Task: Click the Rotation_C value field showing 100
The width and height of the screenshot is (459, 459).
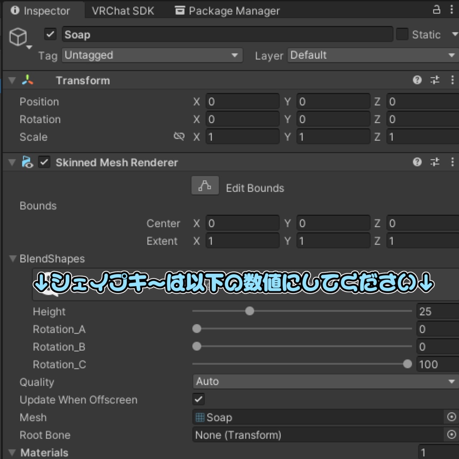Action: pyautogui.click(x=437, y=364)
